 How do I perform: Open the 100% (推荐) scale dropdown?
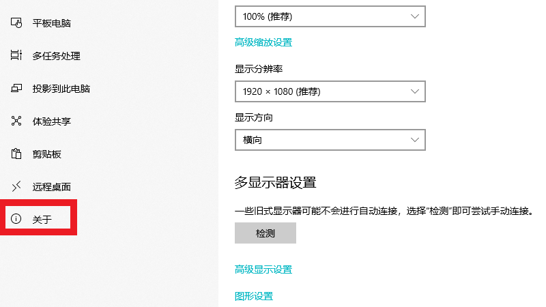tap(330, 16)
